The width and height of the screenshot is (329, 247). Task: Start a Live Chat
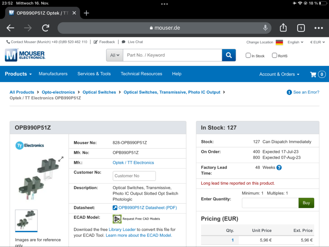pos(132,42)
